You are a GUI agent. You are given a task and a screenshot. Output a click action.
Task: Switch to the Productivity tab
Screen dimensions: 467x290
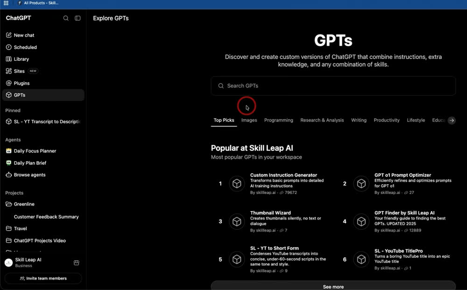[387, 120]
